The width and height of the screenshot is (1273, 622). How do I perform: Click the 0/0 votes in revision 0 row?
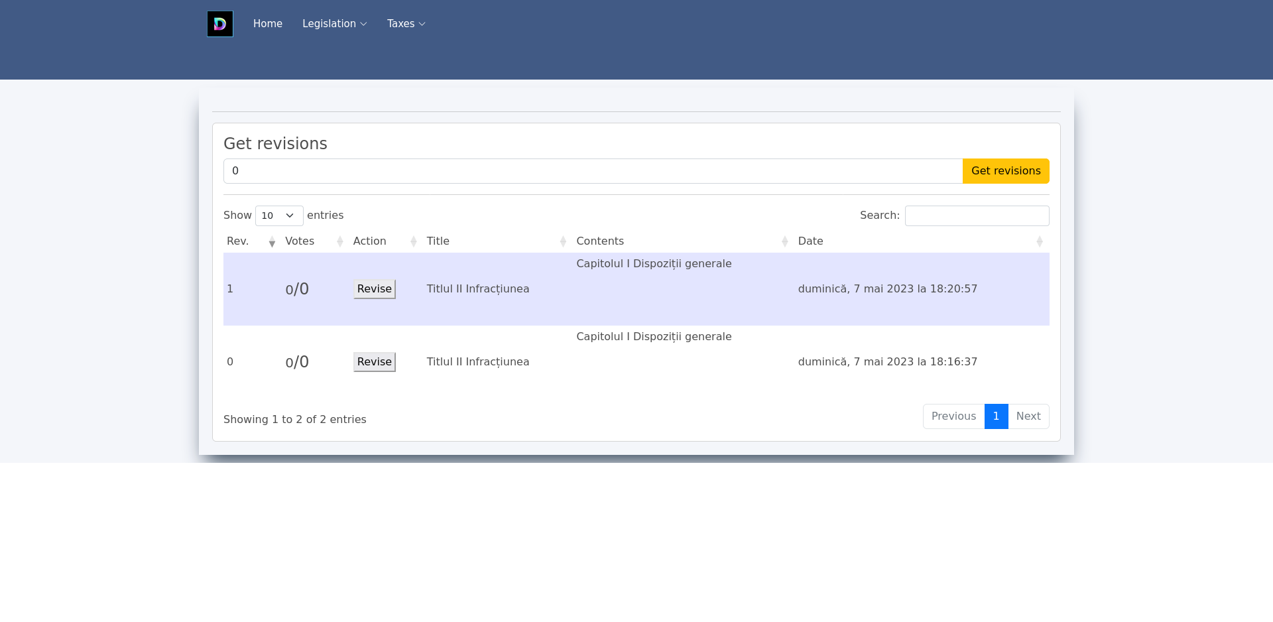pos(297,362)
